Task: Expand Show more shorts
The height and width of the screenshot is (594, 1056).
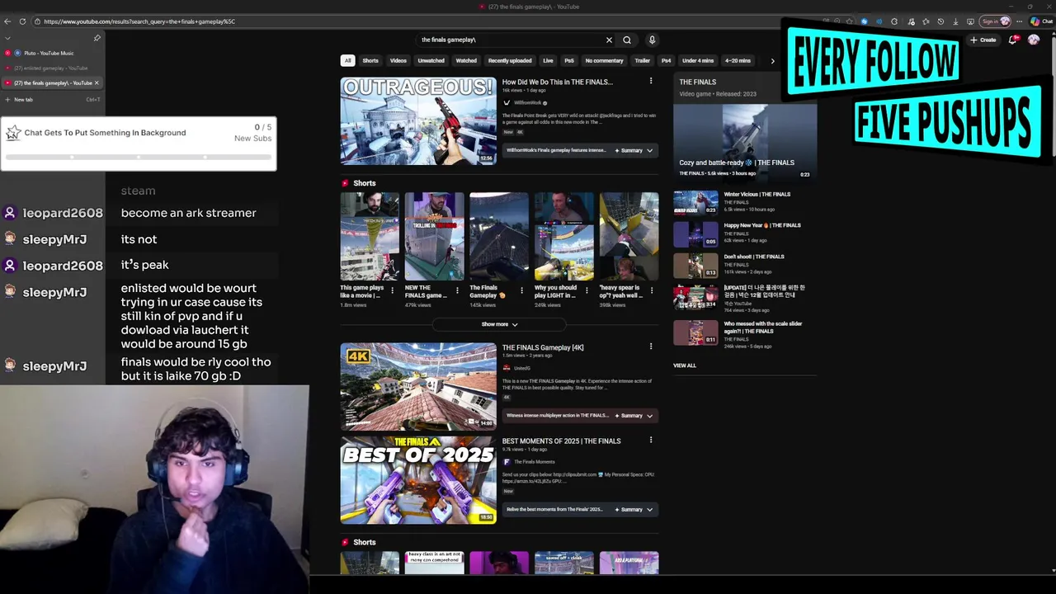Action: click(x=499, y=324)
